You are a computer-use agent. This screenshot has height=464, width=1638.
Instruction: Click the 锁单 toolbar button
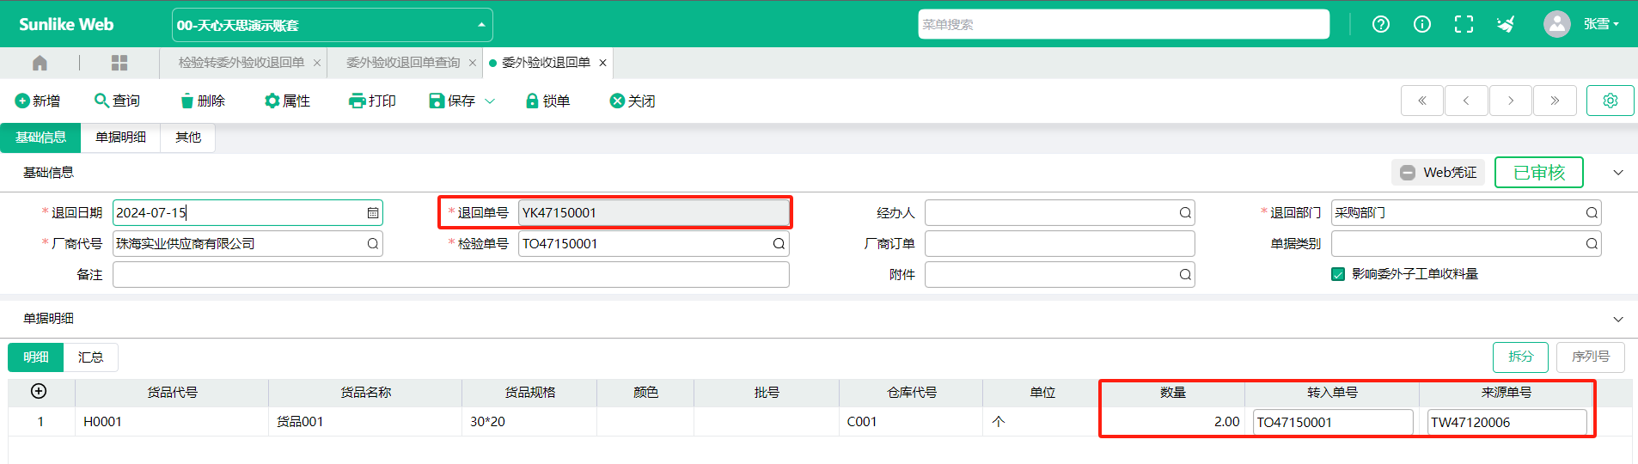547,101
